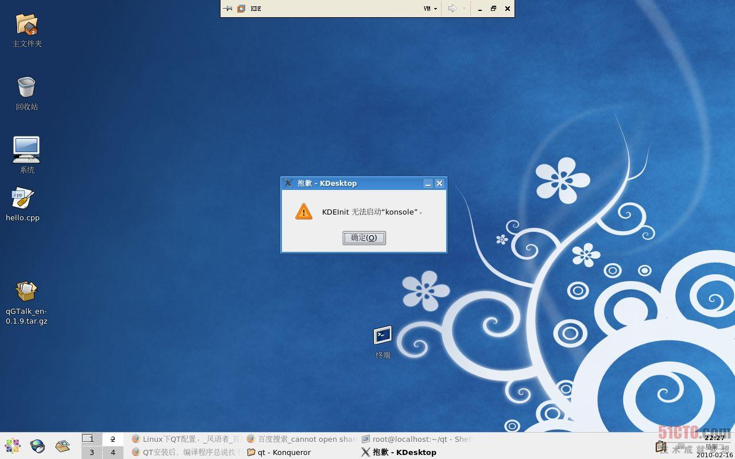Click 确定(O) in the KDesktop dialog
The width and height of the screenshot is (735, 459).
(364, 238)
